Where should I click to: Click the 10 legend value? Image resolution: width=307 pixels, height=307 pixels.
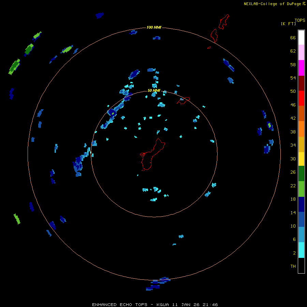click(x=293, y=226)
